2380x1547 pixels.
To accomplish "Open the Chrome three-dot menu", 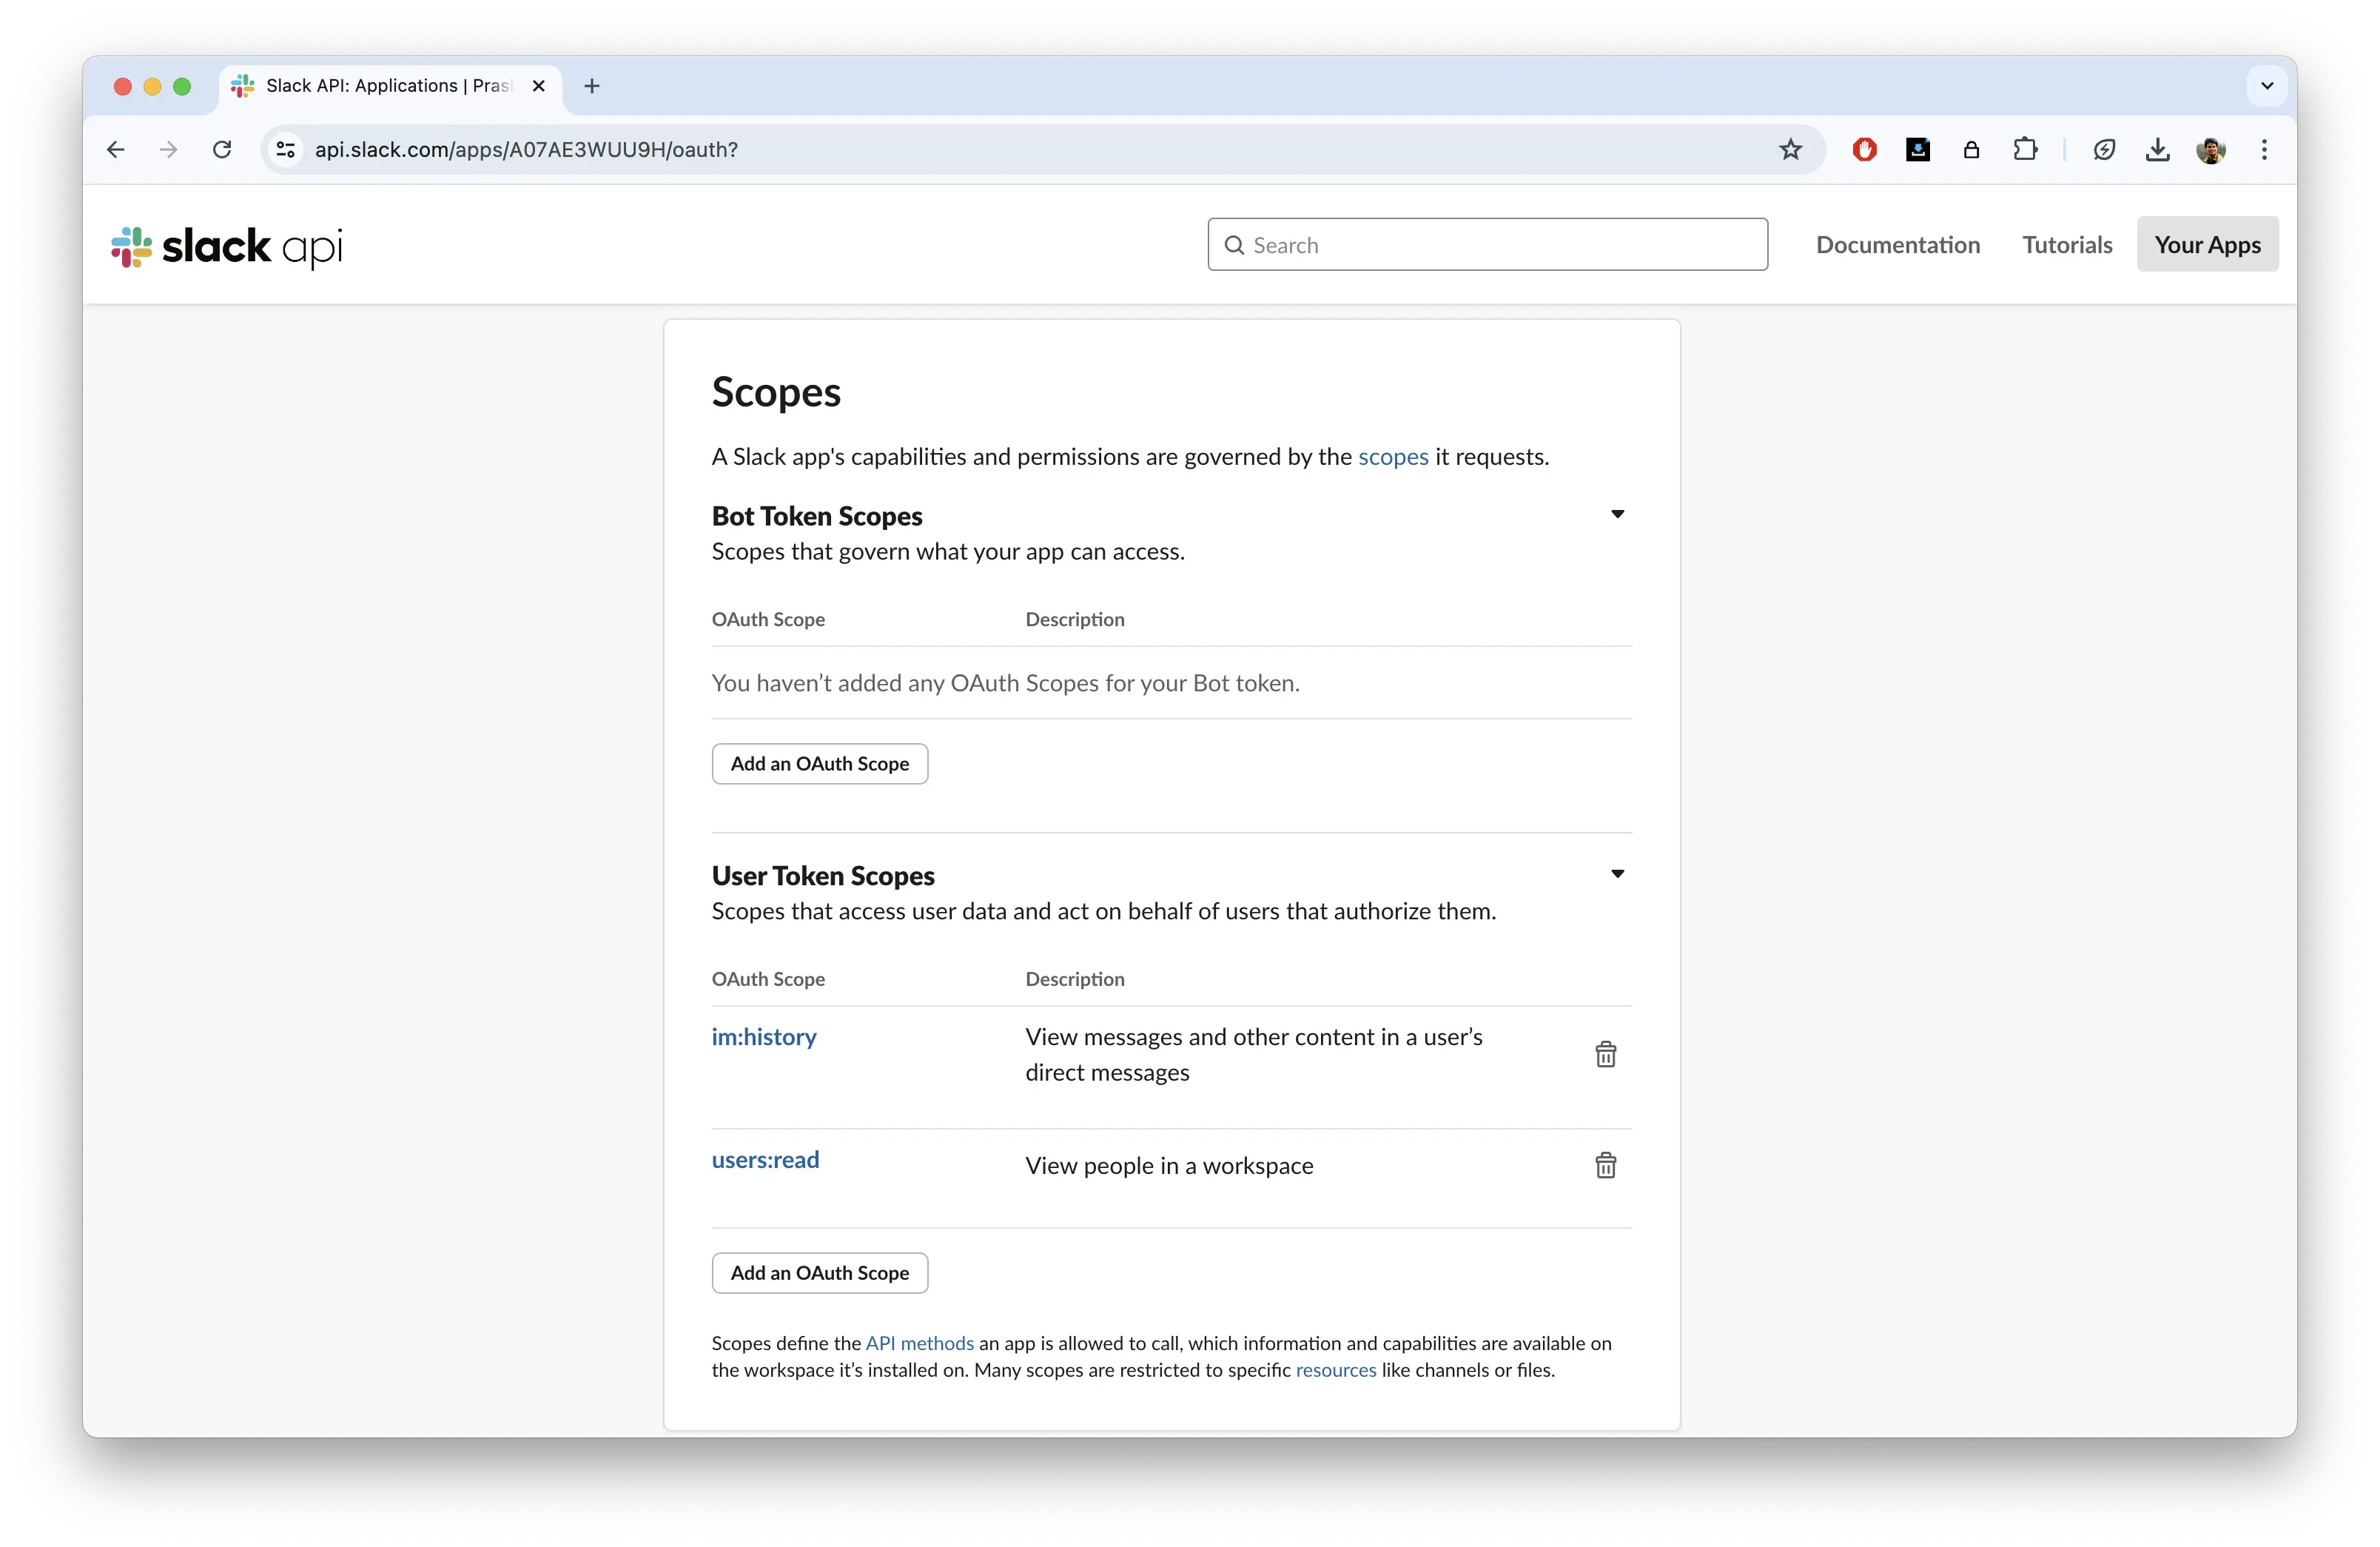I will point(2264,149).
